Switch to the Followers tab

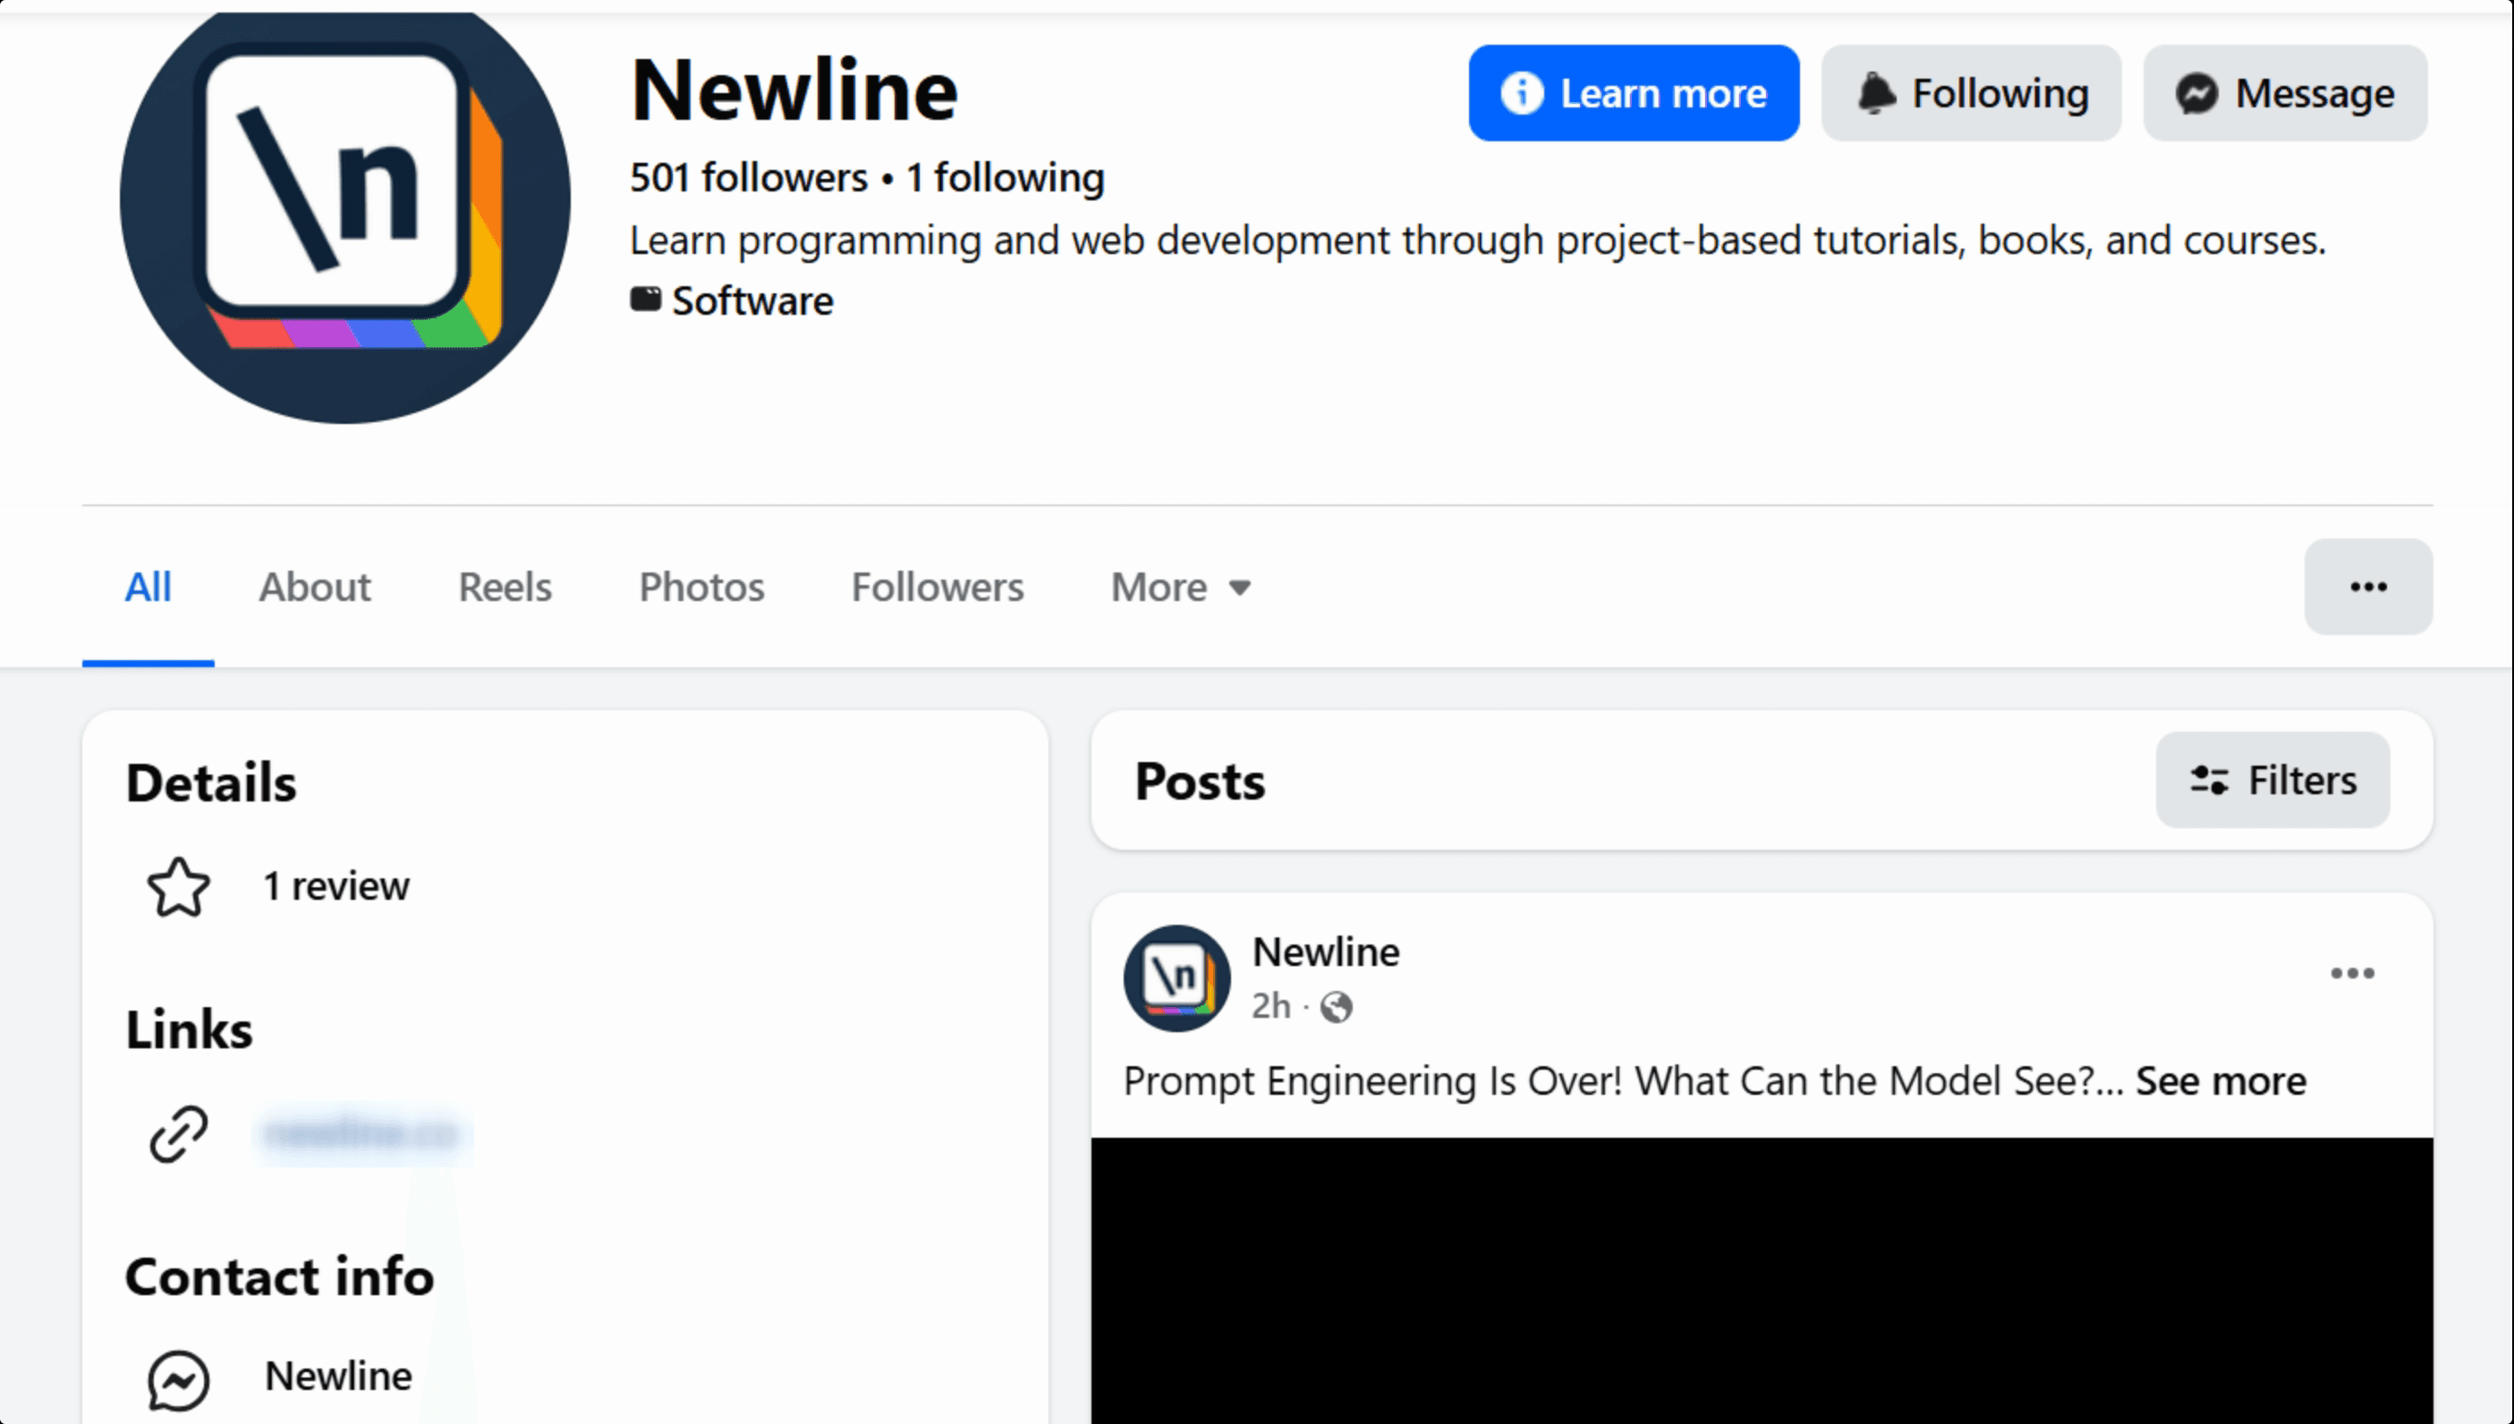[937, 588]
